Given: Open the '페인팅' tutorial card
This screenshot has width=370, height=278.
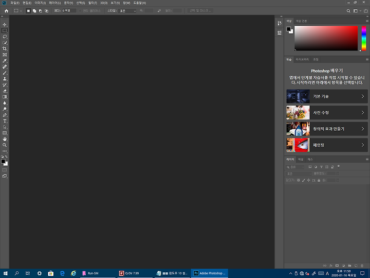Looking at the screenshot, I should point(327,145).
